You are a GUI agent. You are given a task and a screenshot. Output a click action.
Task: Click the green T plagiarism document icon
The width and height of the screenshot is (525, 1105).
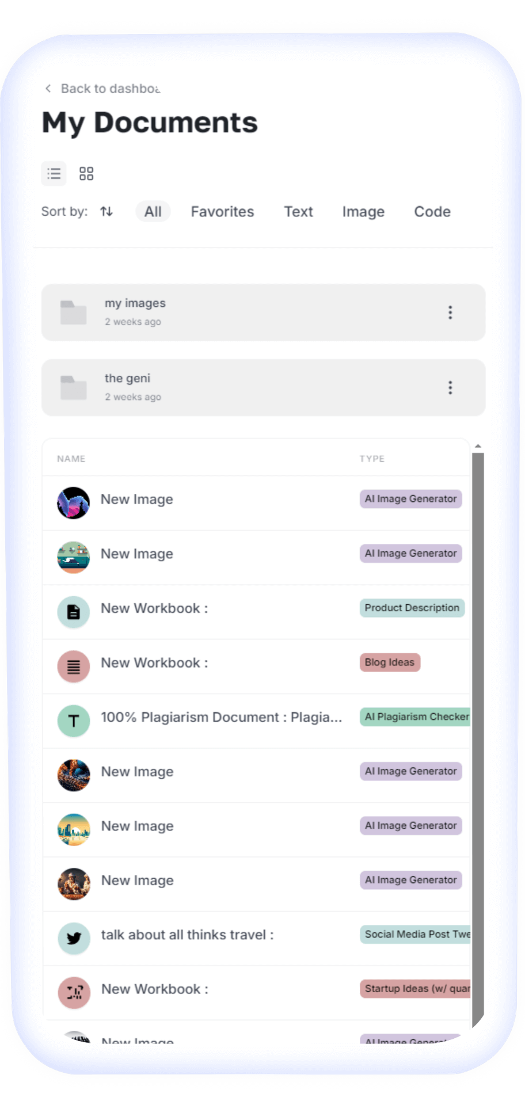pos(74,721)
